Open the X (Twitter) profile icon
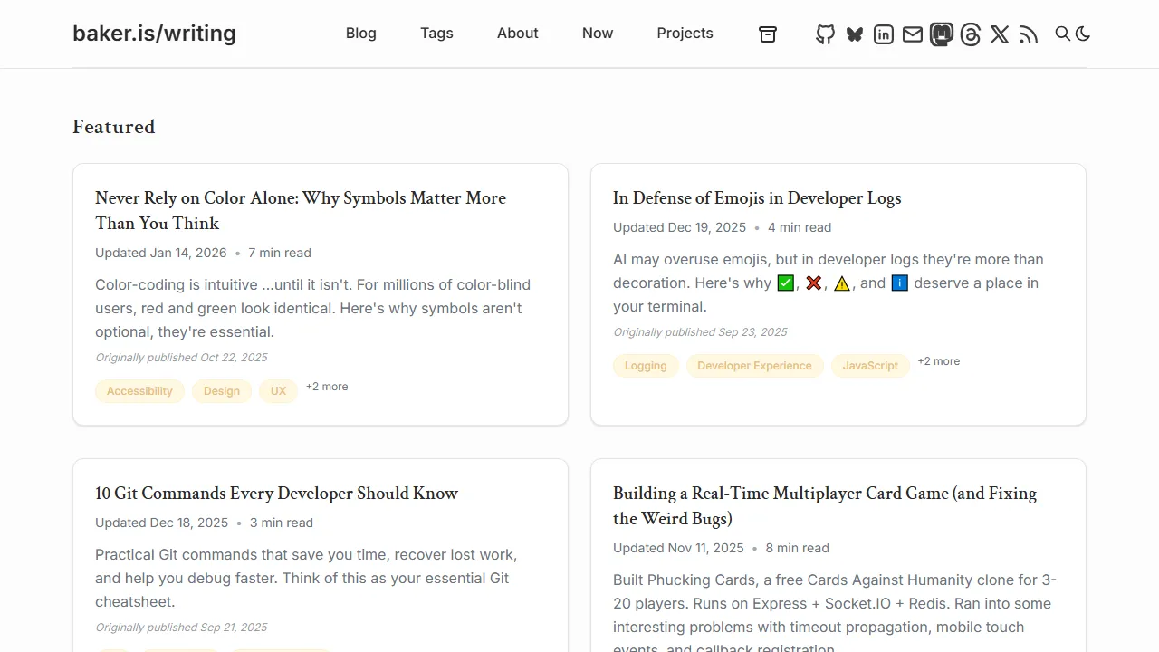1159x652 pixels. click(x=1000, y=34)
